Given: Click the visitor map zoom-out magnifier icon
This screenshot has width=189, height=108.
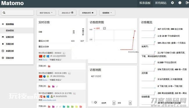Looking at the screenshot, I should point(92,102).
